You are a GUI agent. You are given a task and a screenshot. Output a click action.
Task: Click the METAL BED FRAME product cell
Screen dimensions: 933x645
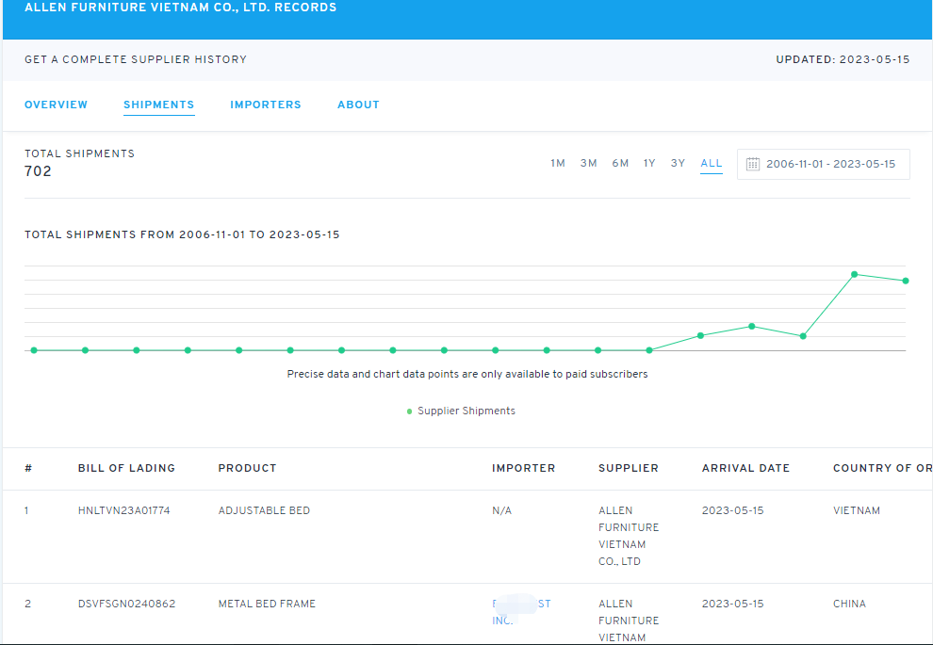[267, 604]
